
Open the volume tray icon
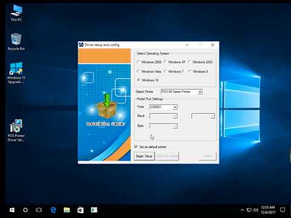coord(256,210)
